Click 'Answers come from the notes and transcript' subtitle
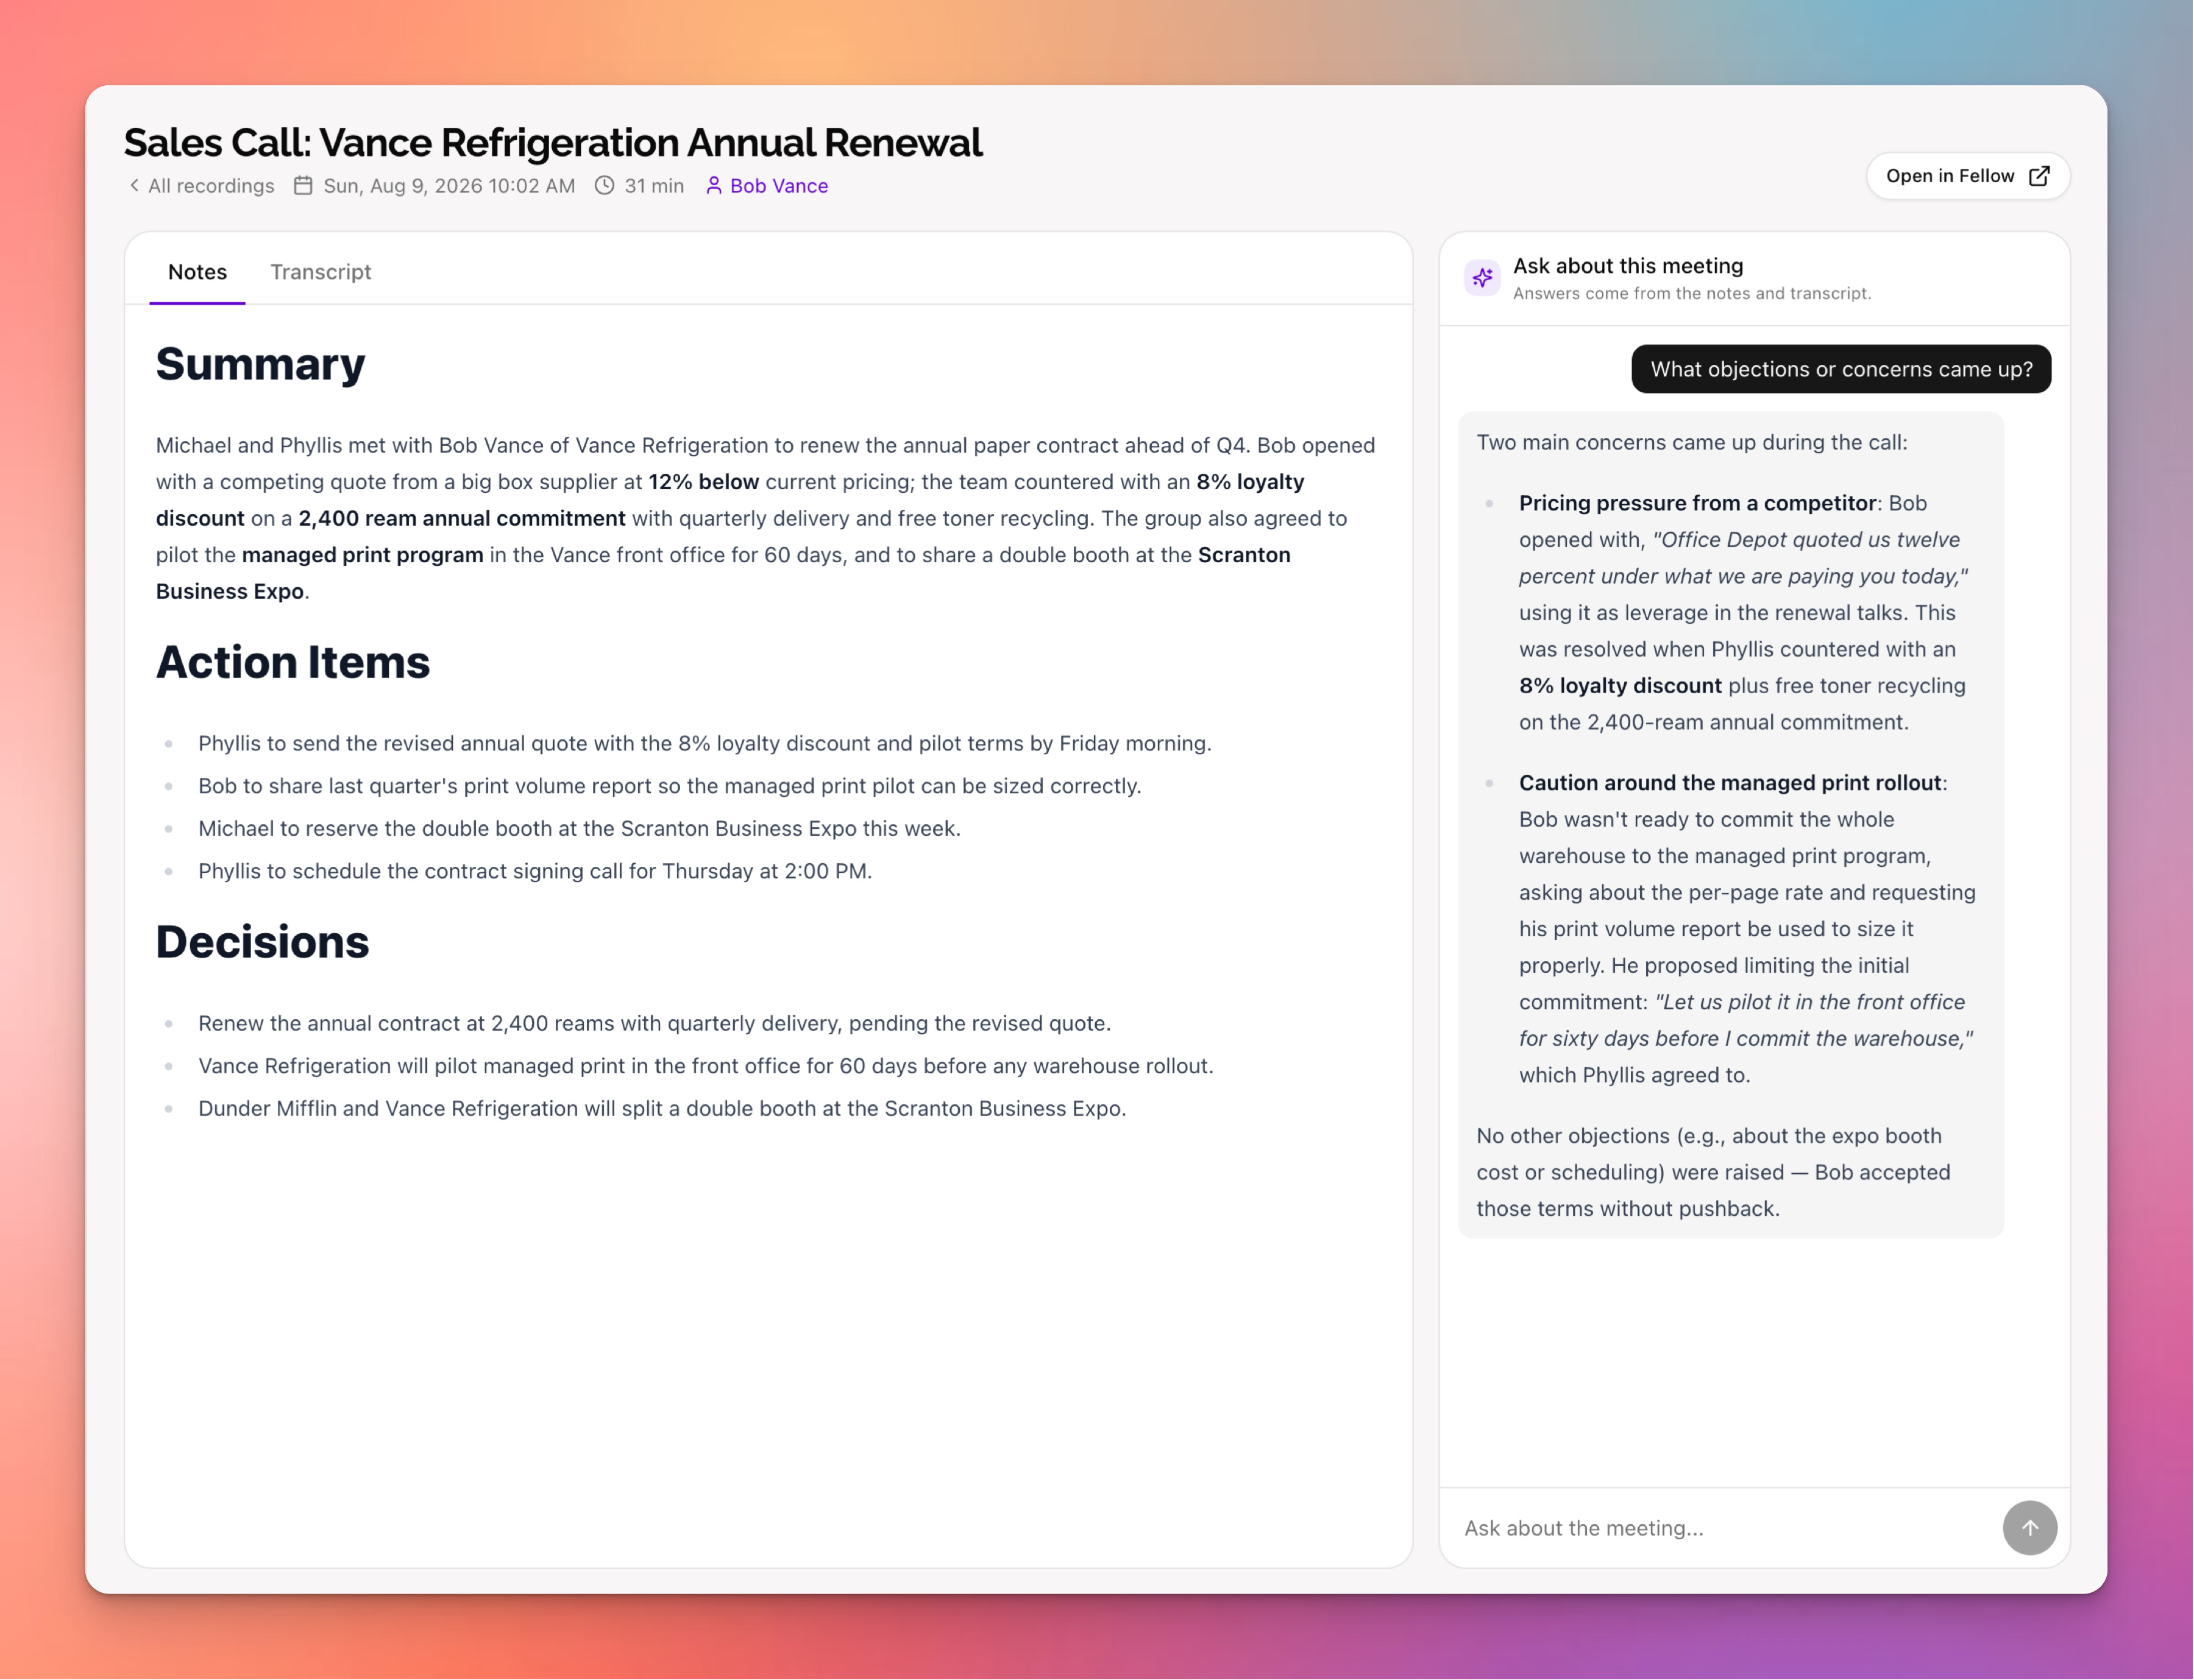This screenshot has width=2194, height=1680. point(1692,293)
